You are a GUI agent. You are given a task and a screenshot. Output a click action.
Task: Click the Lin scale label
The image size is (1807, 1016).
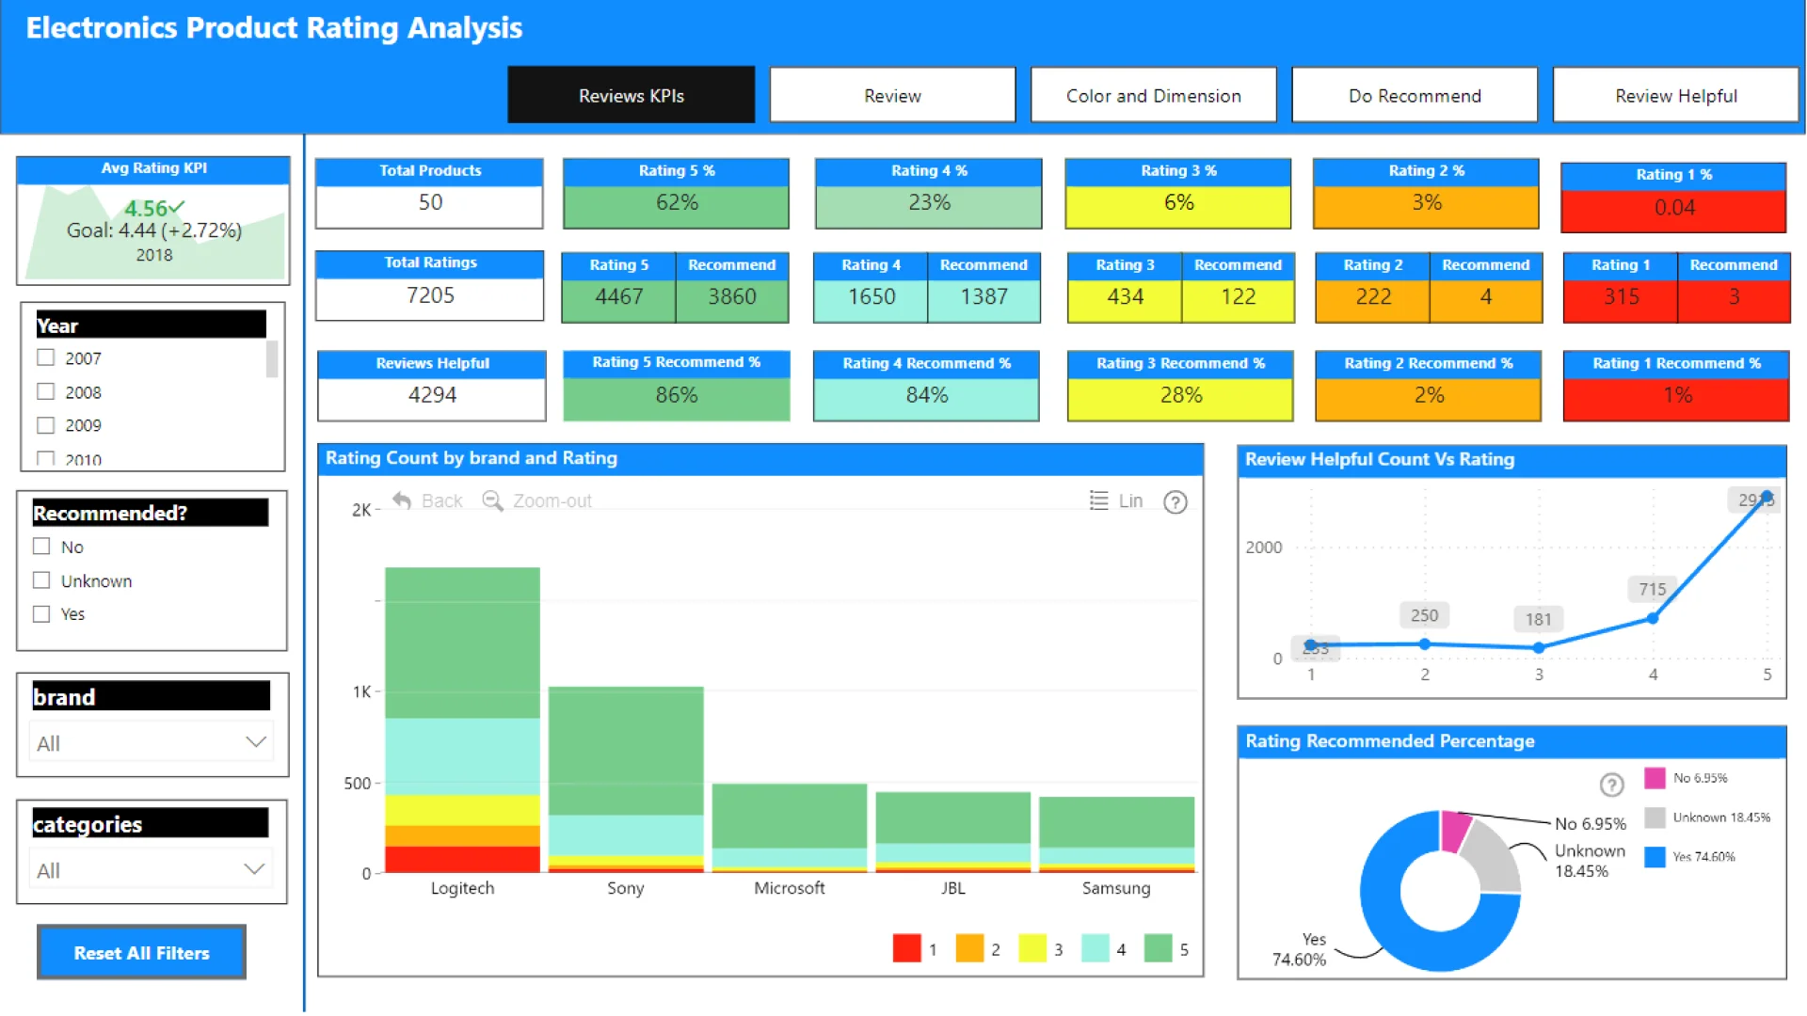(1130, 500)
